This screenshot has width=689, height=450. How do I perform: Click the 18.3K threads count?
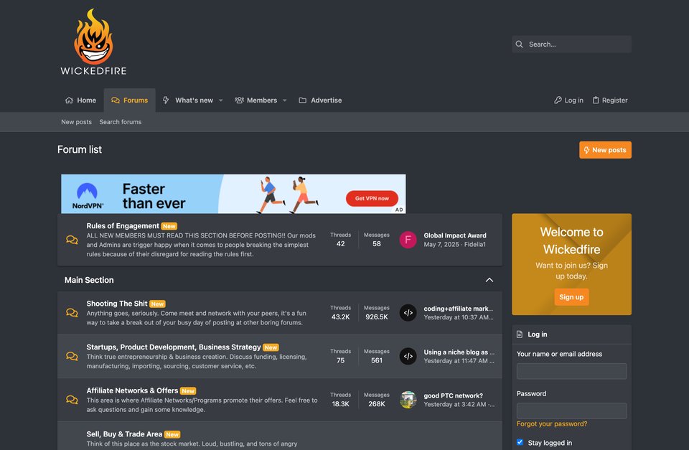coord(340,404)
